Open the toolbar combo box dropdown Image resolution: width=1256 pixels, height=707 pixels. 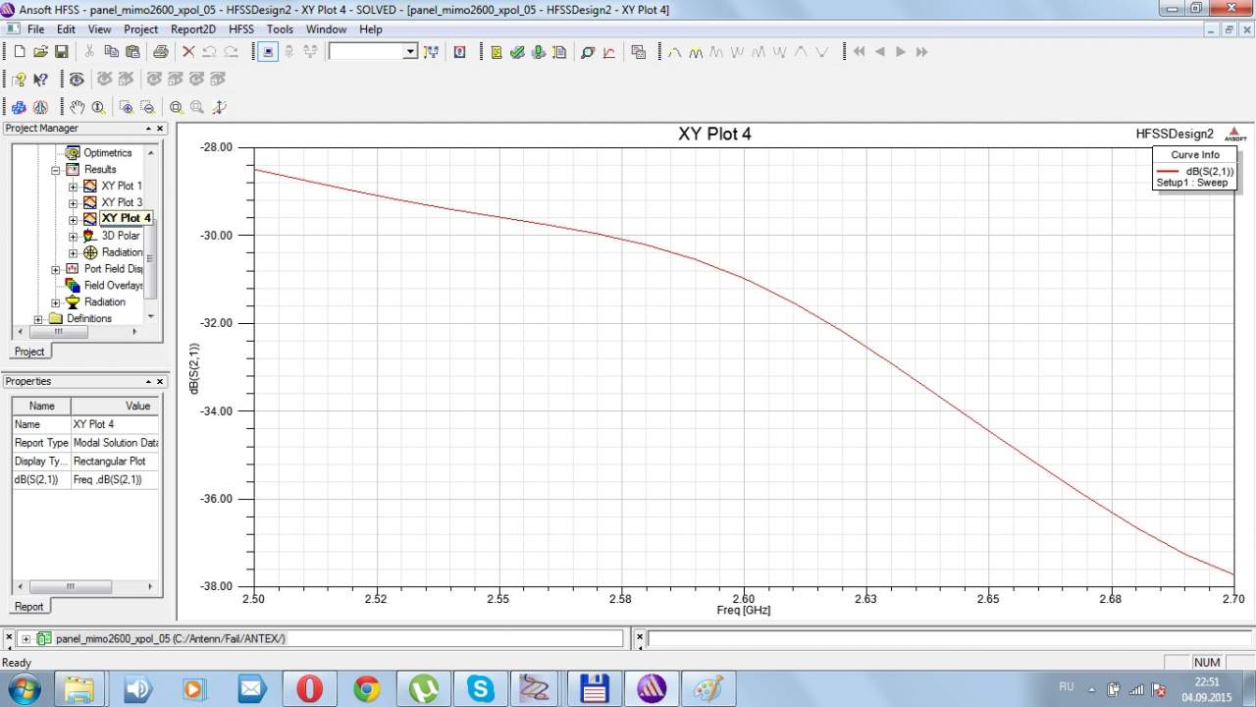[410, 51]
